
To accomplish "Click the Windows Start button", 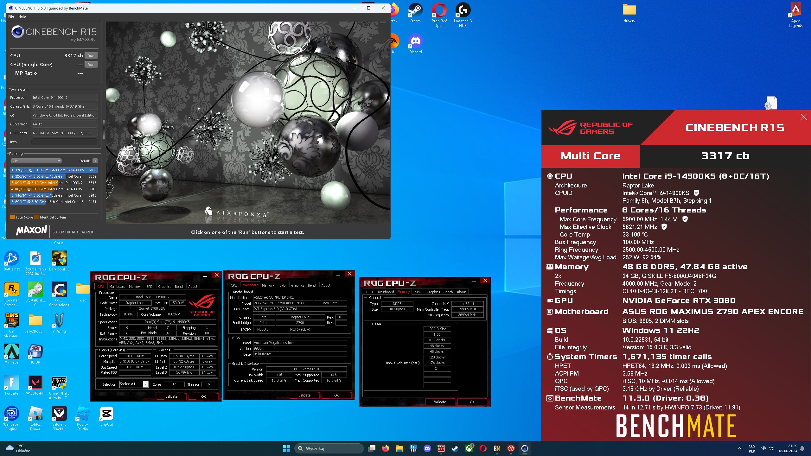I will point(286,448).
